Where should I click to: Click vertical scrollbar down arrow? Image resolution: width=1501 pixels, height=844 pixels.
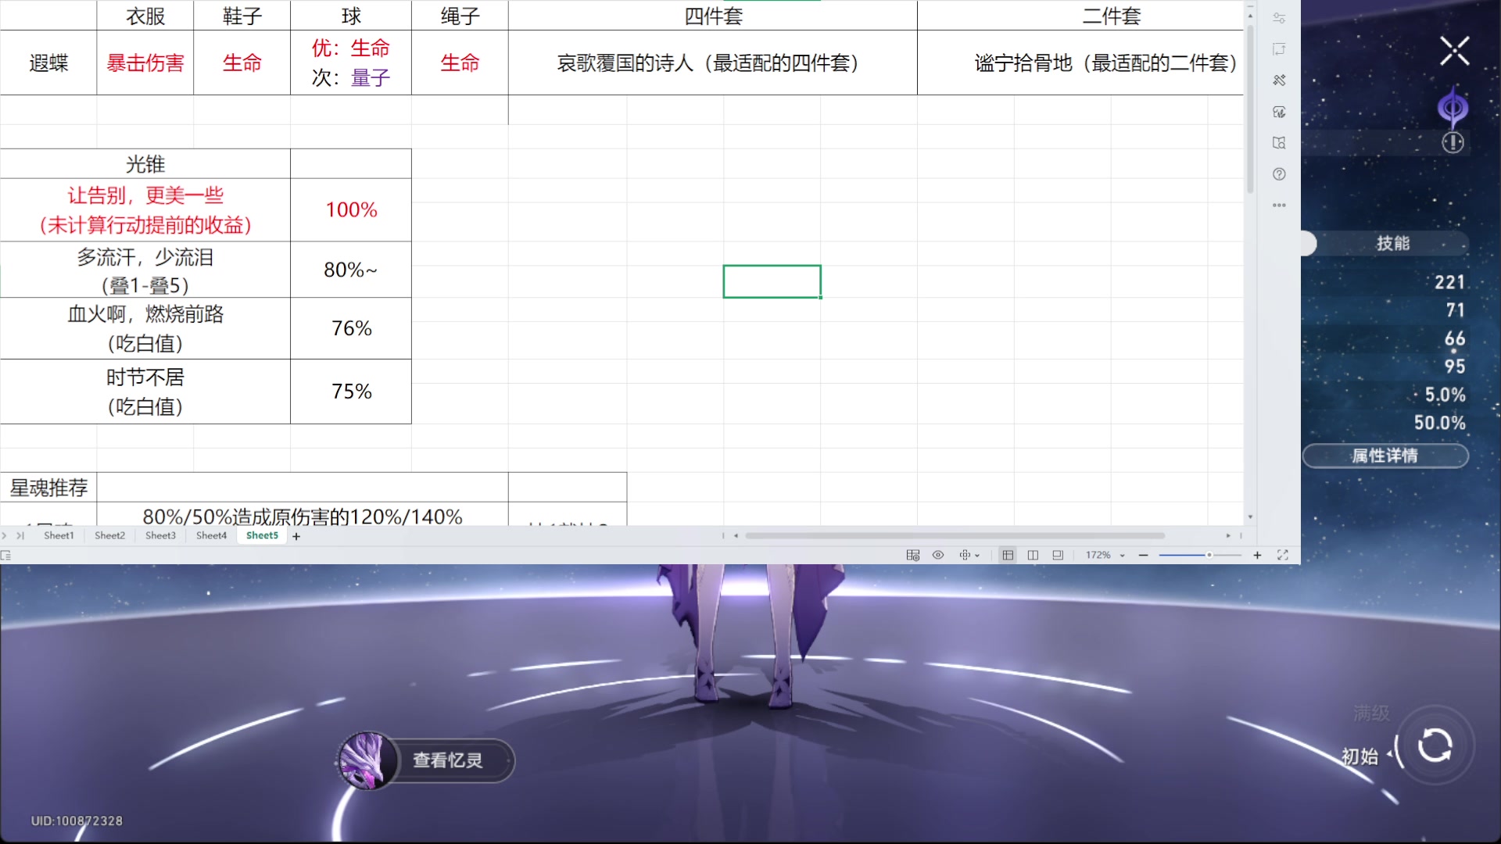click(1250, 517)
